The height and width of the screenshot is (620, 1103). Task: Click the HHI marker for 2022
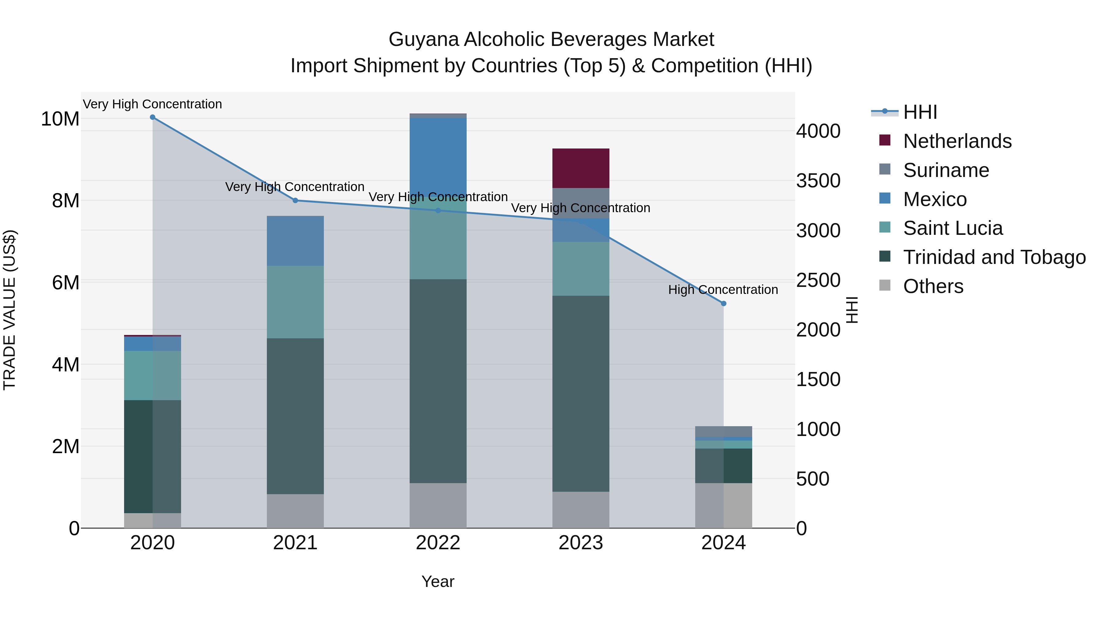pyautogui.click(x=438, y=211)
